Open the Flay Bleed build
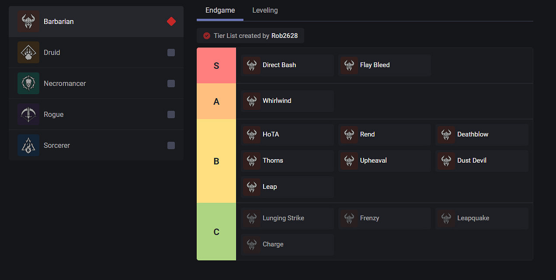This screenshot has width=556, height=280. [384, 65]
